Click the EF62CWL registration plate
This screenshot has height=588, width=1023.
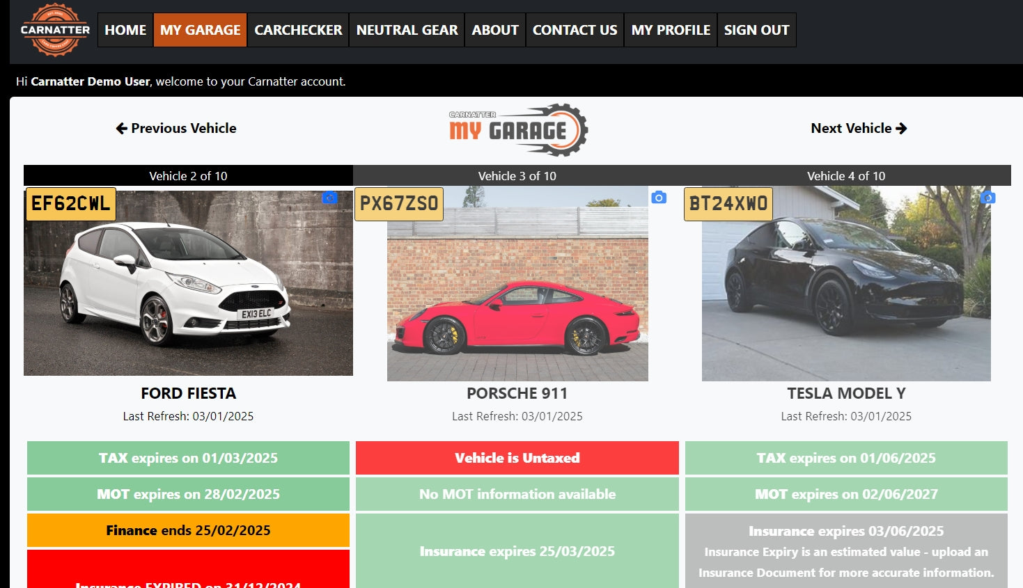[x=71, y=204]
